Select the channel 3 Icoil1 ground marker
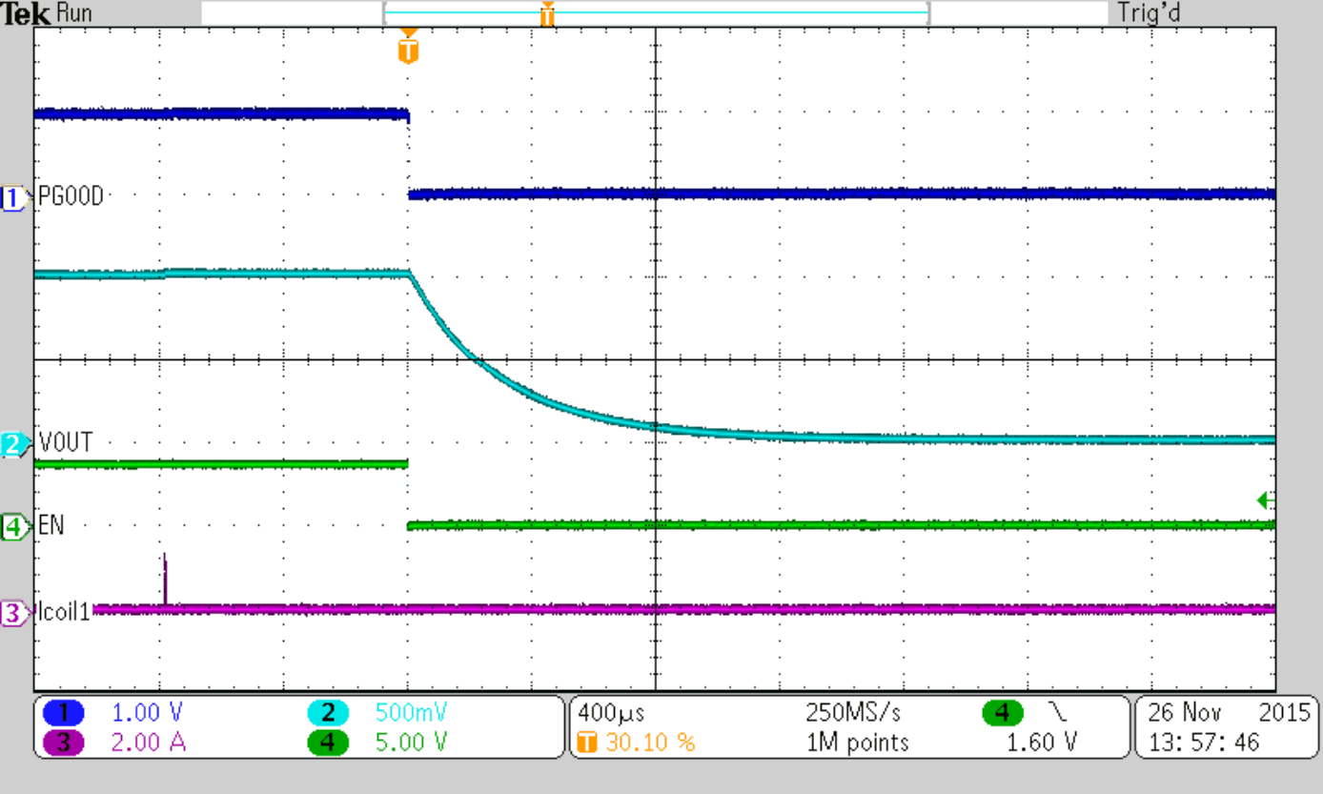 tap(16, 613)
